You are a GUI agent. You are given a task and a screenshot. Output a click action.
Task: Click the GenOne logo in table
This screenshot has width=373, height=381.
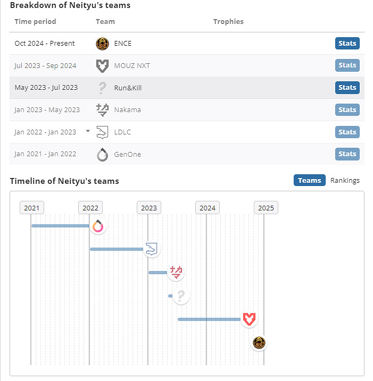[x=102, y=155]
